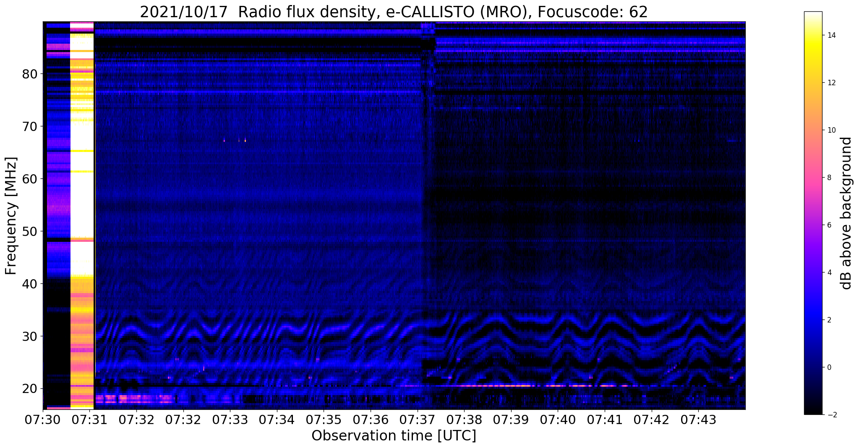The width and height of the screenshot is (859, 448).
Task: Click the 07:34 time tick label
Action: coord(277,419)
